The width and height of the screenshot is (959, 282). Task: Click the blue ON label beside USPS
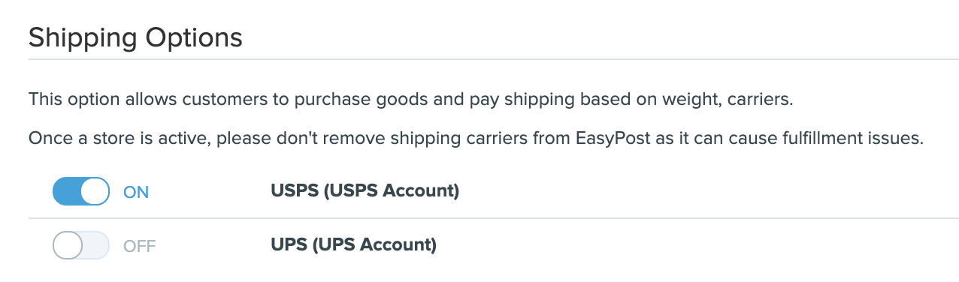[x=136, y=192]
